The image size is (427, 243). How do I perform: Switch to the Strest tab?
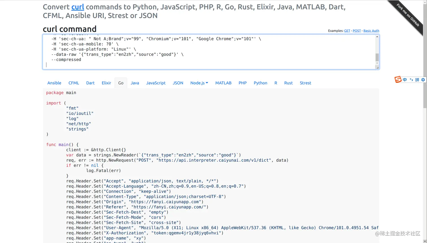(x=305, y=83)
